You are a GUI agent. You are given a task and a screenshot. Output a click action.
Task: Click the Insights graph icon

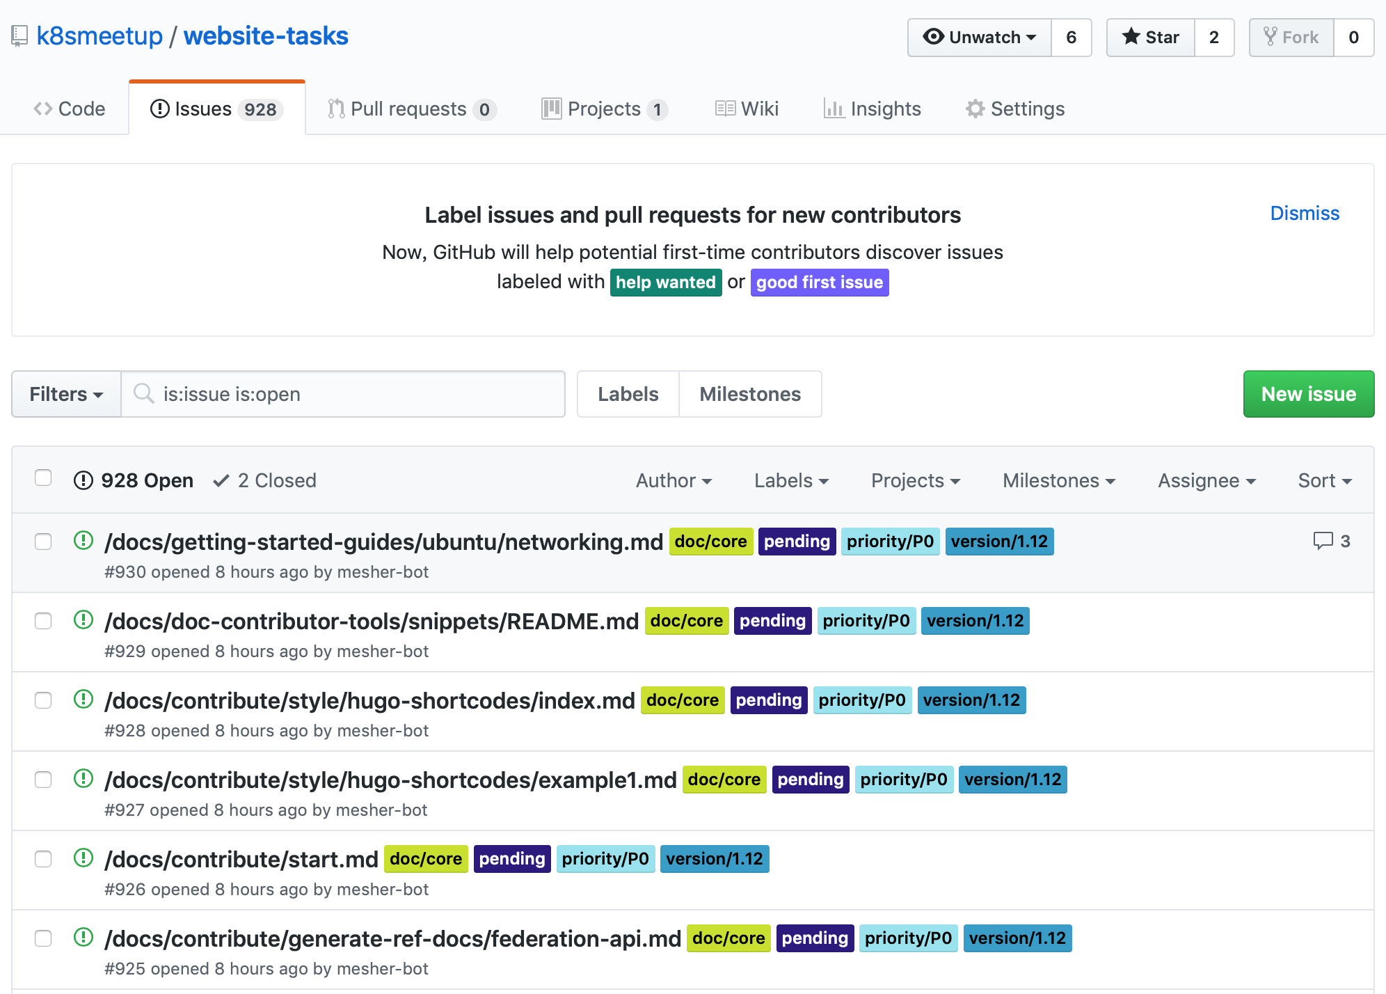coord(834,109)
